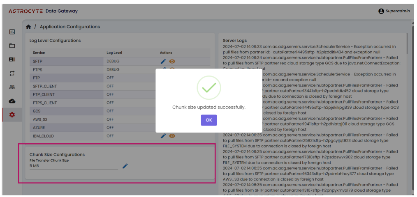Click OK in the success dialog
Image resolution: width=417 pixels, height=197 pixels.
coord(208,120)
